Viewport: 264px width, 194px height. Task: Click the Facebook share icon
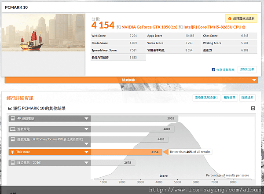(x=213, y=70)
